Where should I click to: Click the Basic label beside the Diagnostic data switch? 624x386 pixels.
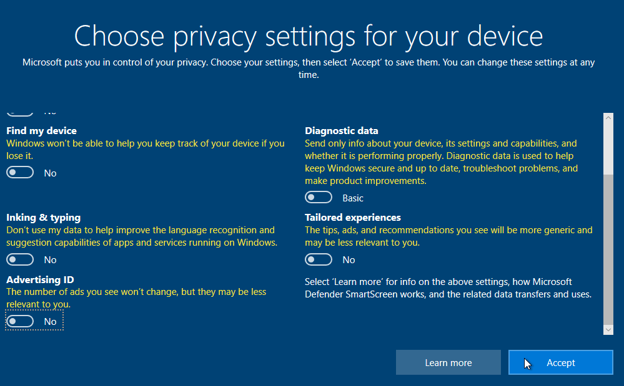pyautogui.click(x=352, y=198)
